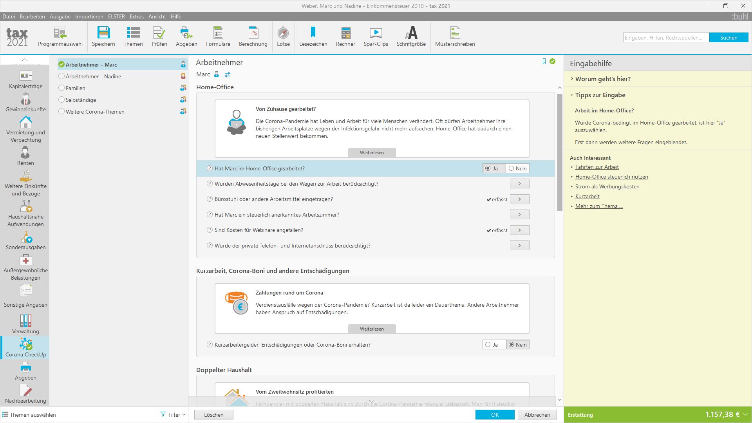Open the Extras menu
The image size is (752, 423).
click(137, 16)
